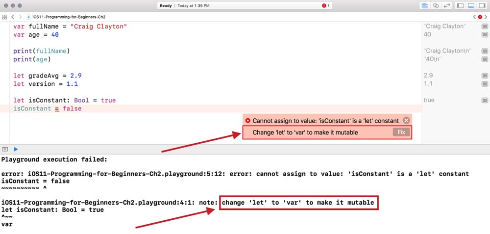The width and height of the screenshot is (490, 234).
Task: Click the console error line mentioning playground:5:12
Action: 235,174
